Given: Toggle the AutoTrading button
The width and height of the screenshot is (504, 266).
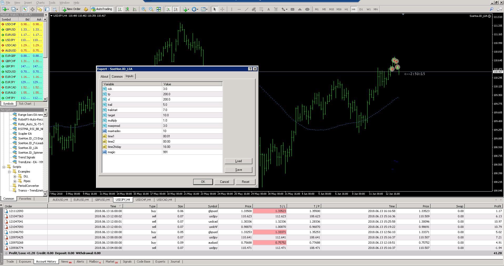Looking at the screenshot, I should point(102,9).
